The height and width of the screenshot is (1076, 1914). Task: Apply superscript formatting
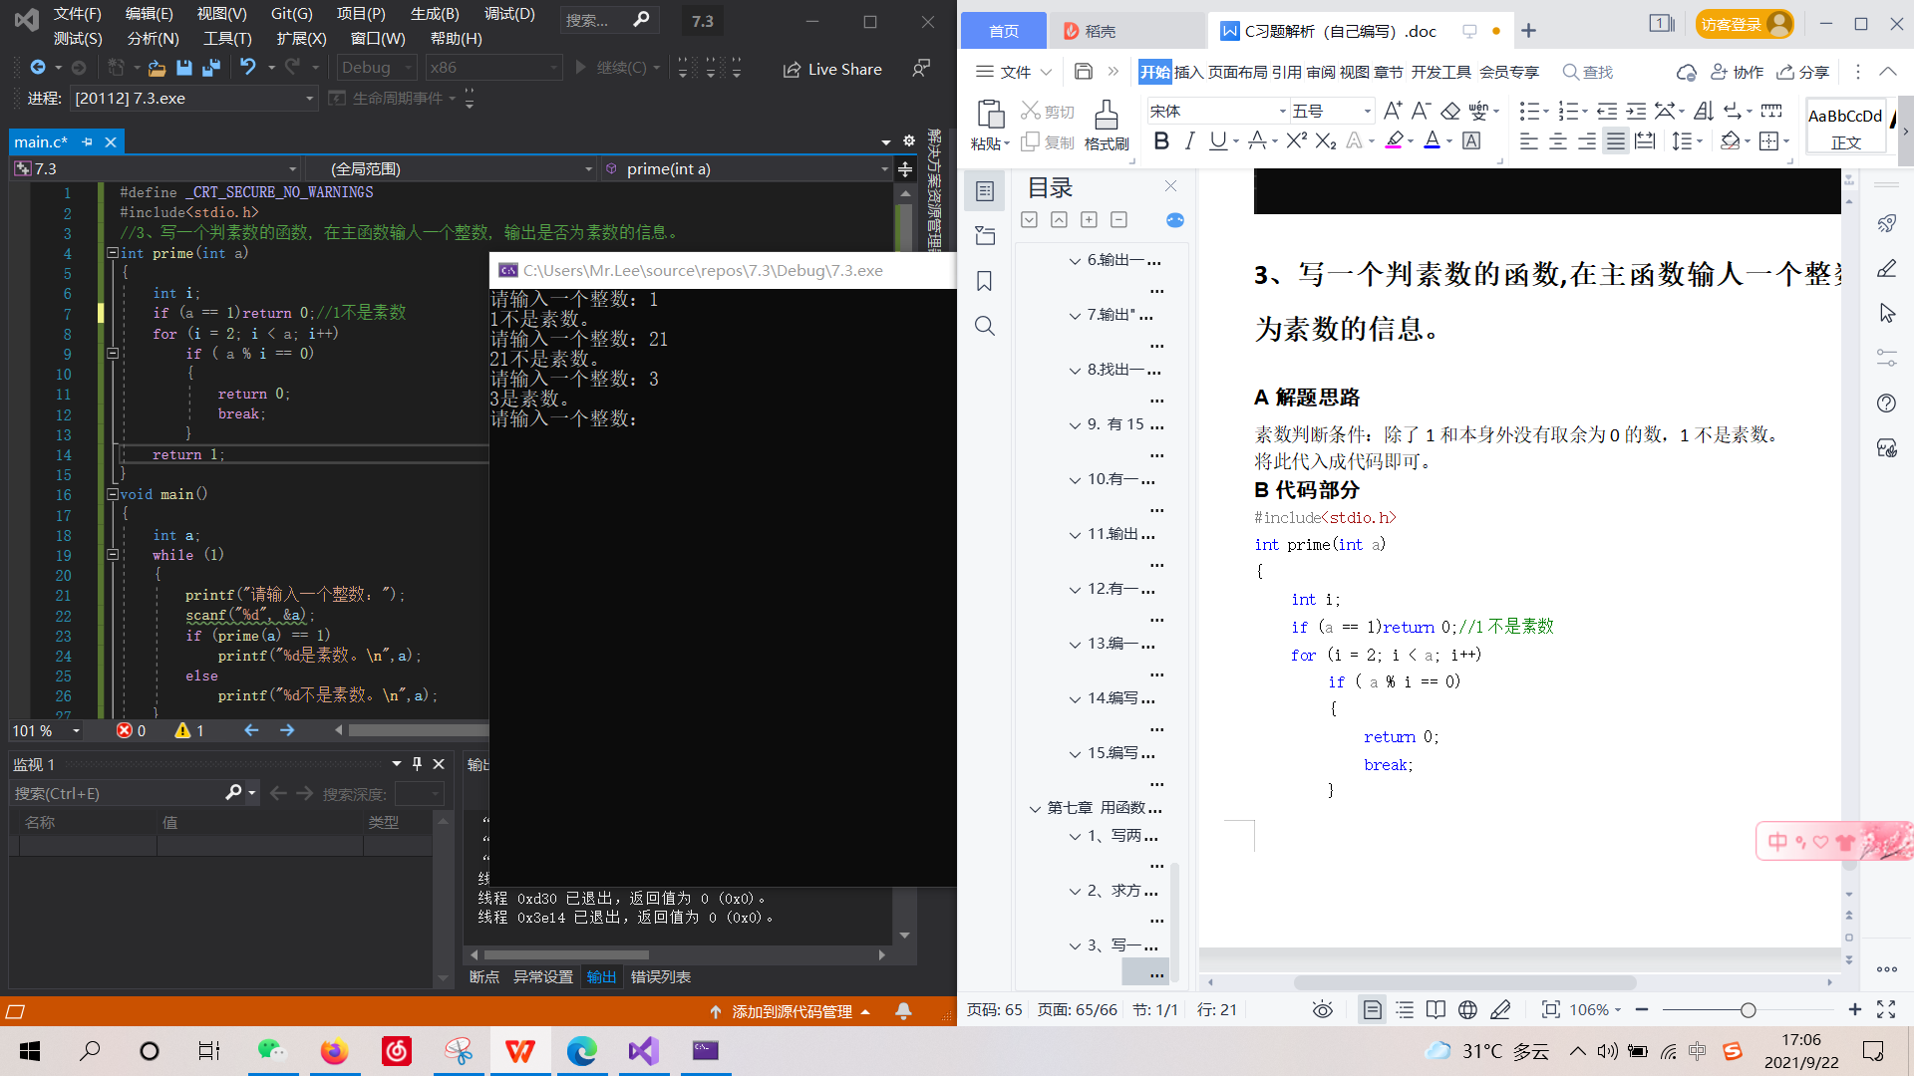tap(1295, 141)
